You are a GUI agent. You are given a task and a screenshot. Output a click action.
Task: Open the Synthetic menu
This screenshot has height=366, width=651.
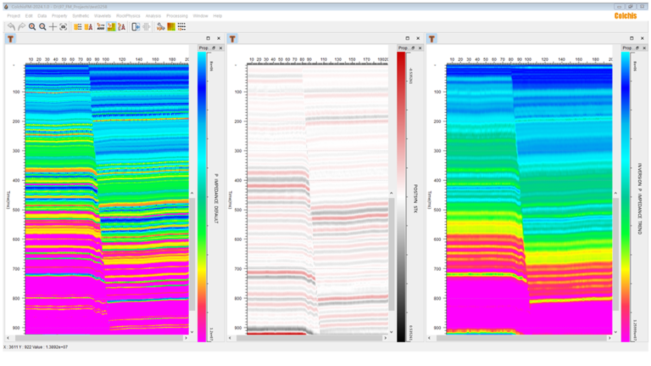pos(80,16)
